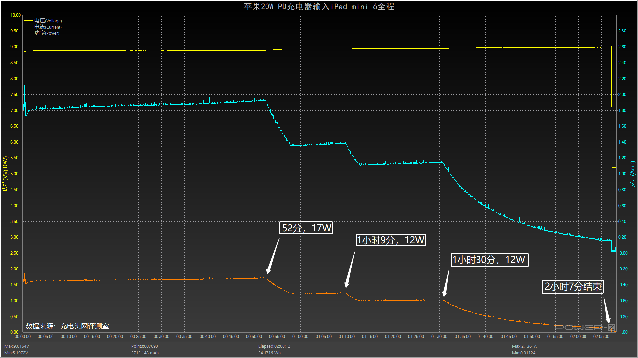Click the 00:00:00 time axis label
Screen dimensions: 638x358
23,336
